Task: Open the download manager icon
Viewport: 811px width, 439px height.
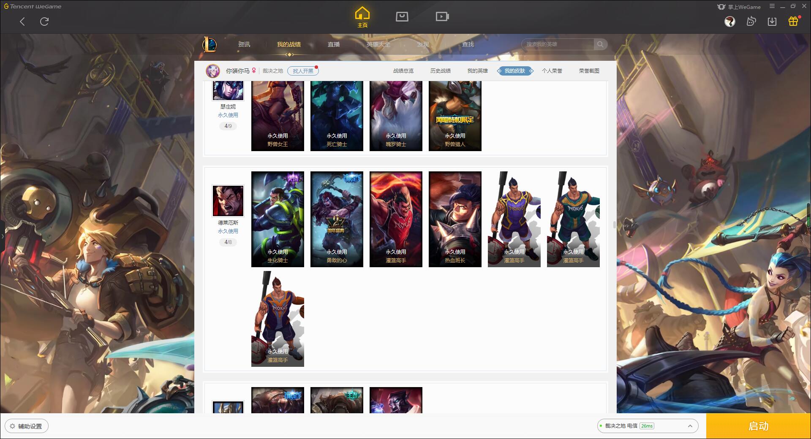Action: tap(772, 22)
